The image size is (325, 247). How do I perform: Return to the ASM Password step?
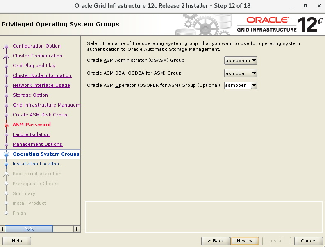[32, 125]
